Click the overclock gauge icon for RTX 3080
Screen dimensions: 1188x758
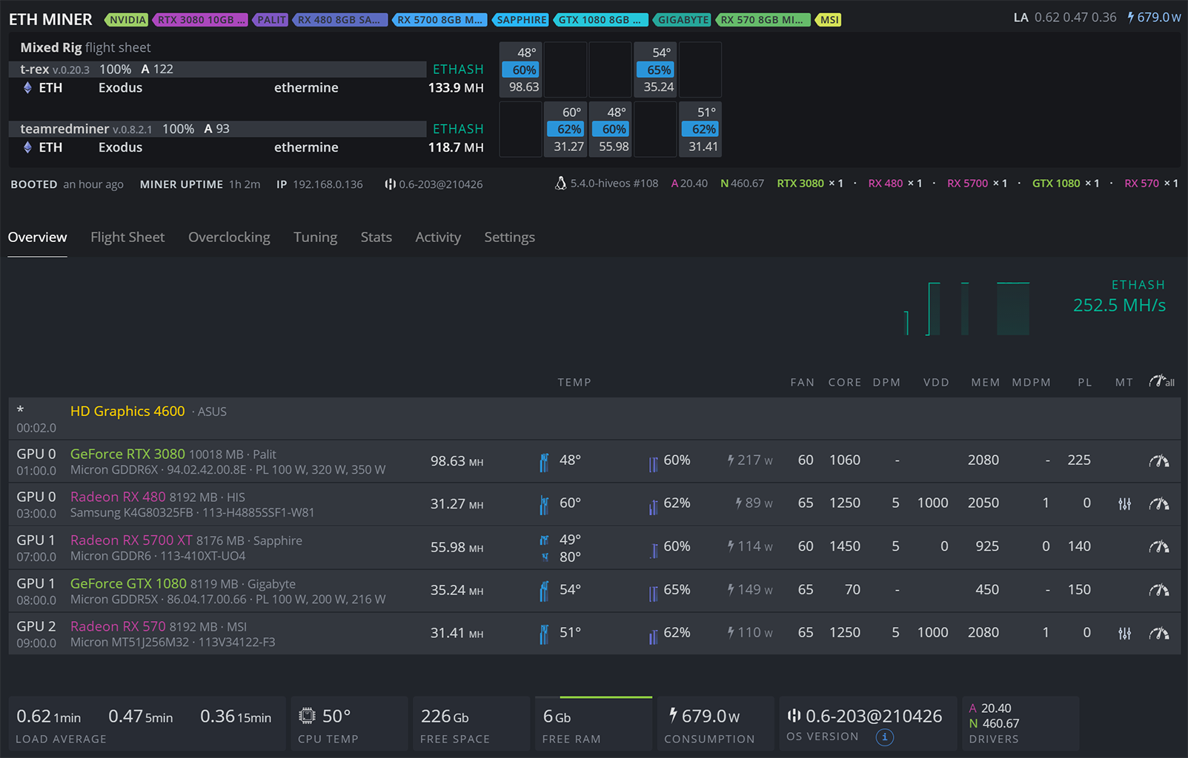(1159, 461)
